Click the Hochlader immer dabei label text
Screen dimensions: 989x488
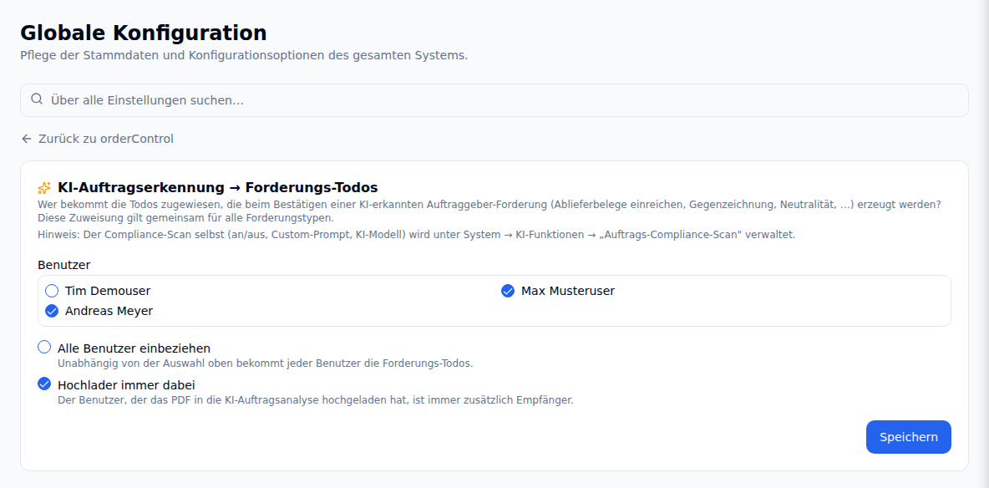(126, 385)
